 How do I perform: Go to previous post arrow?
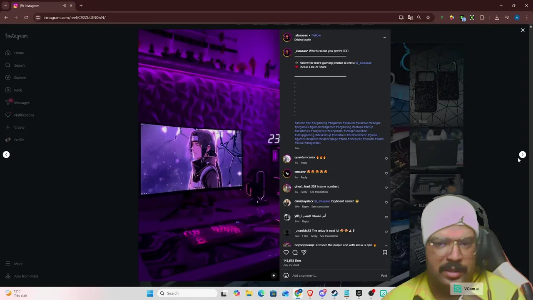[x=6, y=155]
